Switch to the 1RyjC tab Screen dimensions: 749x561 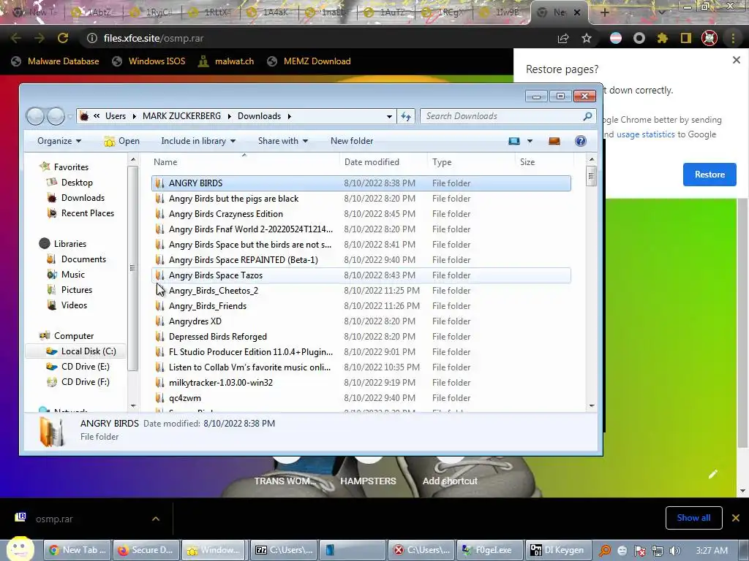(152, 12)
